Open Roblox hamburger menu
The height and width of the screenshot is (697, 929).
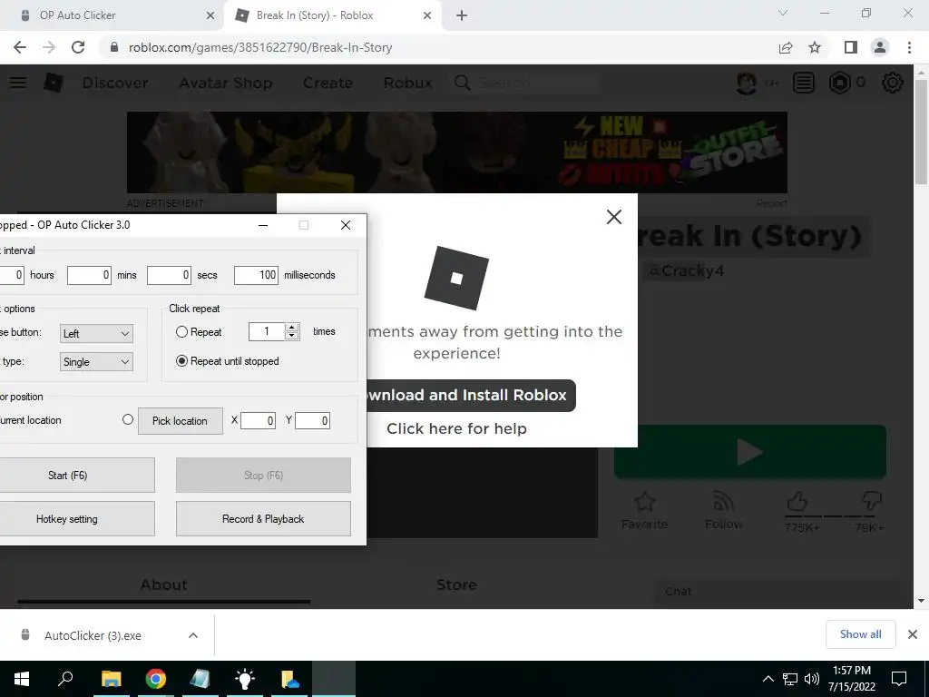(x=18, y=83)
